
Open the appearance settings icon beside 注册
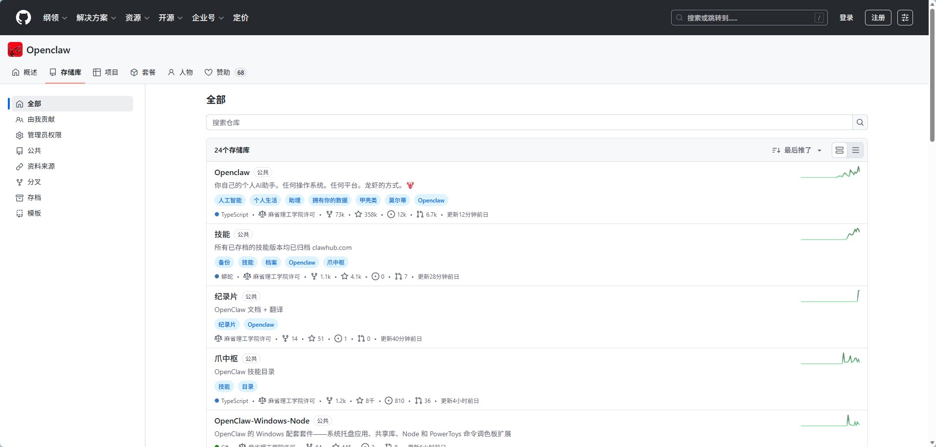pyautogui.click(x=905, y=18)
